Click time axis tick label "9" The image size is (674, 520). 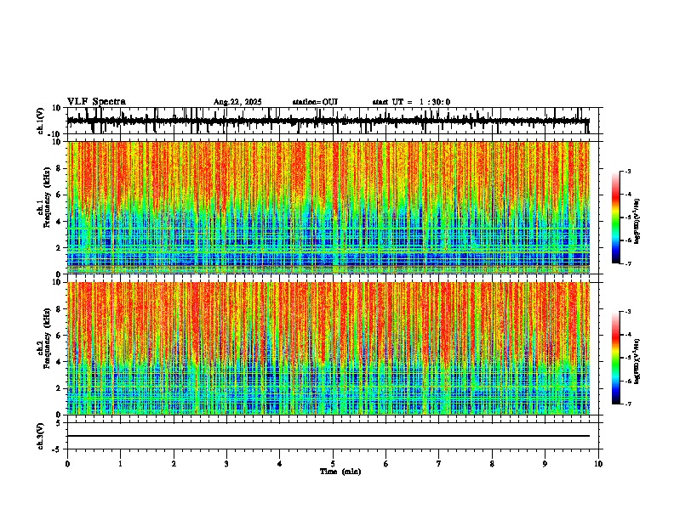point(545,464)
